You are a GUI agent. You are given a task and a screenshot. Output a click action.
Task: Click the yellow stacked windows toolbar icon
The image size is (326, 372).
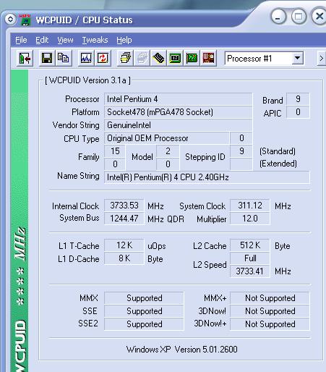[125, 58]
